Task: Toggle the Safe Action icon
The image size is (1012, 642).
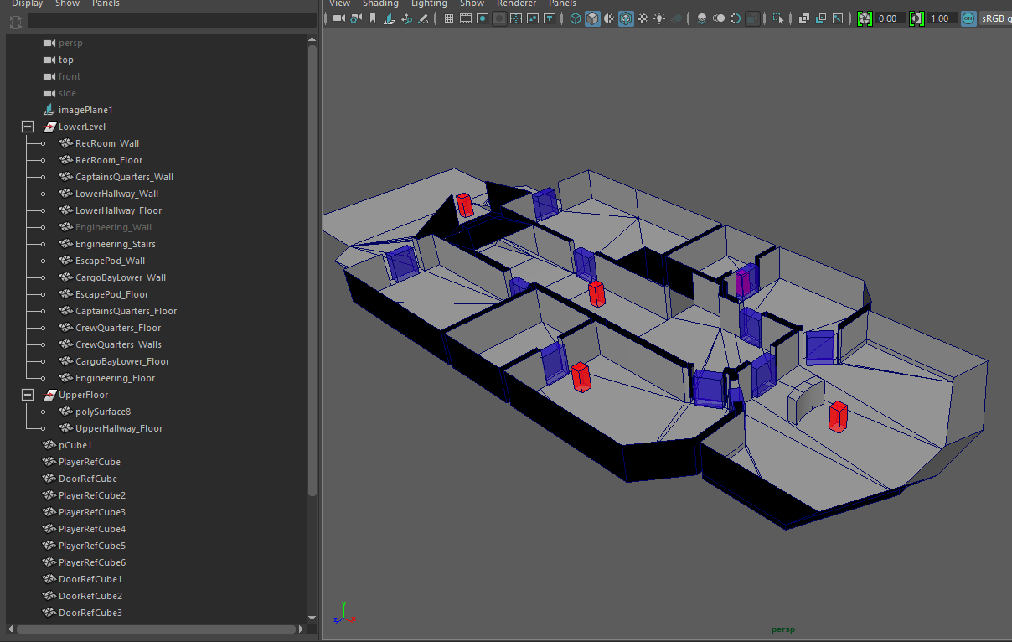Action: point(533,18)
